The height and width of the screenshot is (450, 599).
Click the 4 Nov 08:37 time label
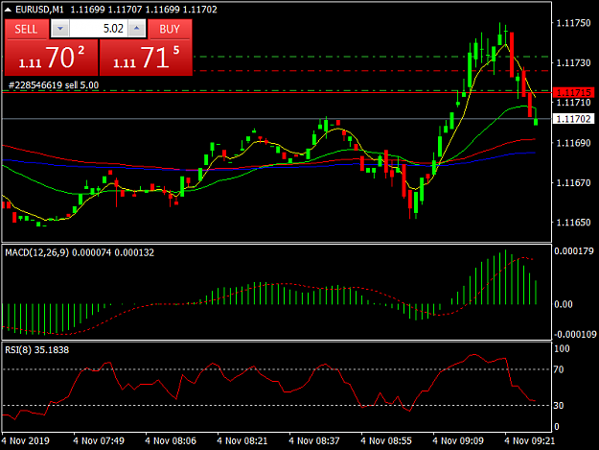314,440
